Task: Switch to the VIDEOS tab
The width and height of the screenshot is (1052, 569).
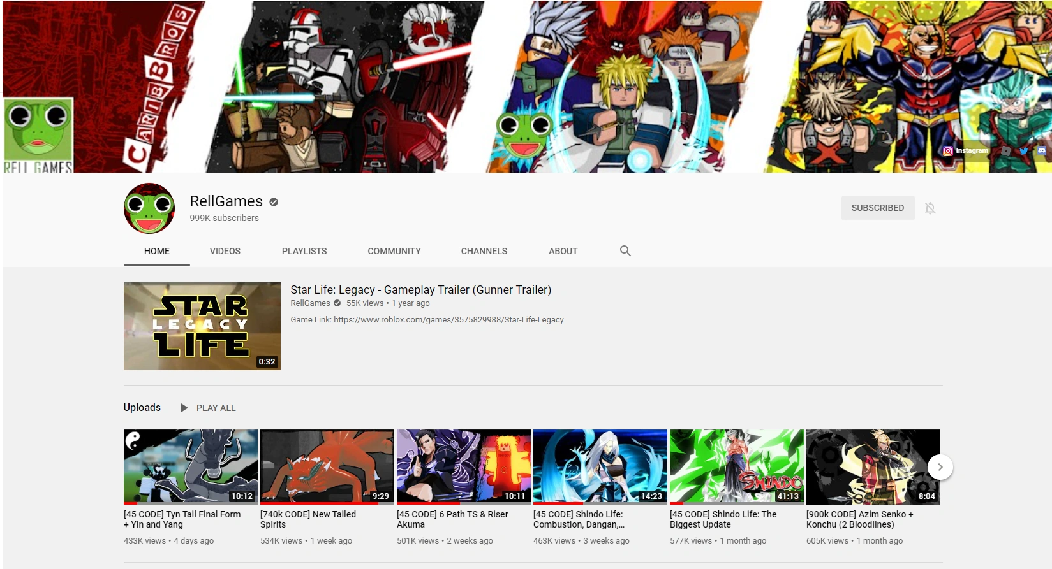Action: (225, 251)
